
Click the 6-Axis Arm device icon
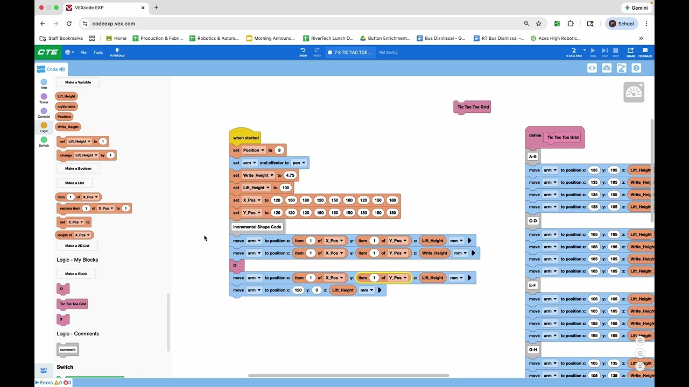[x=574, y=52]
